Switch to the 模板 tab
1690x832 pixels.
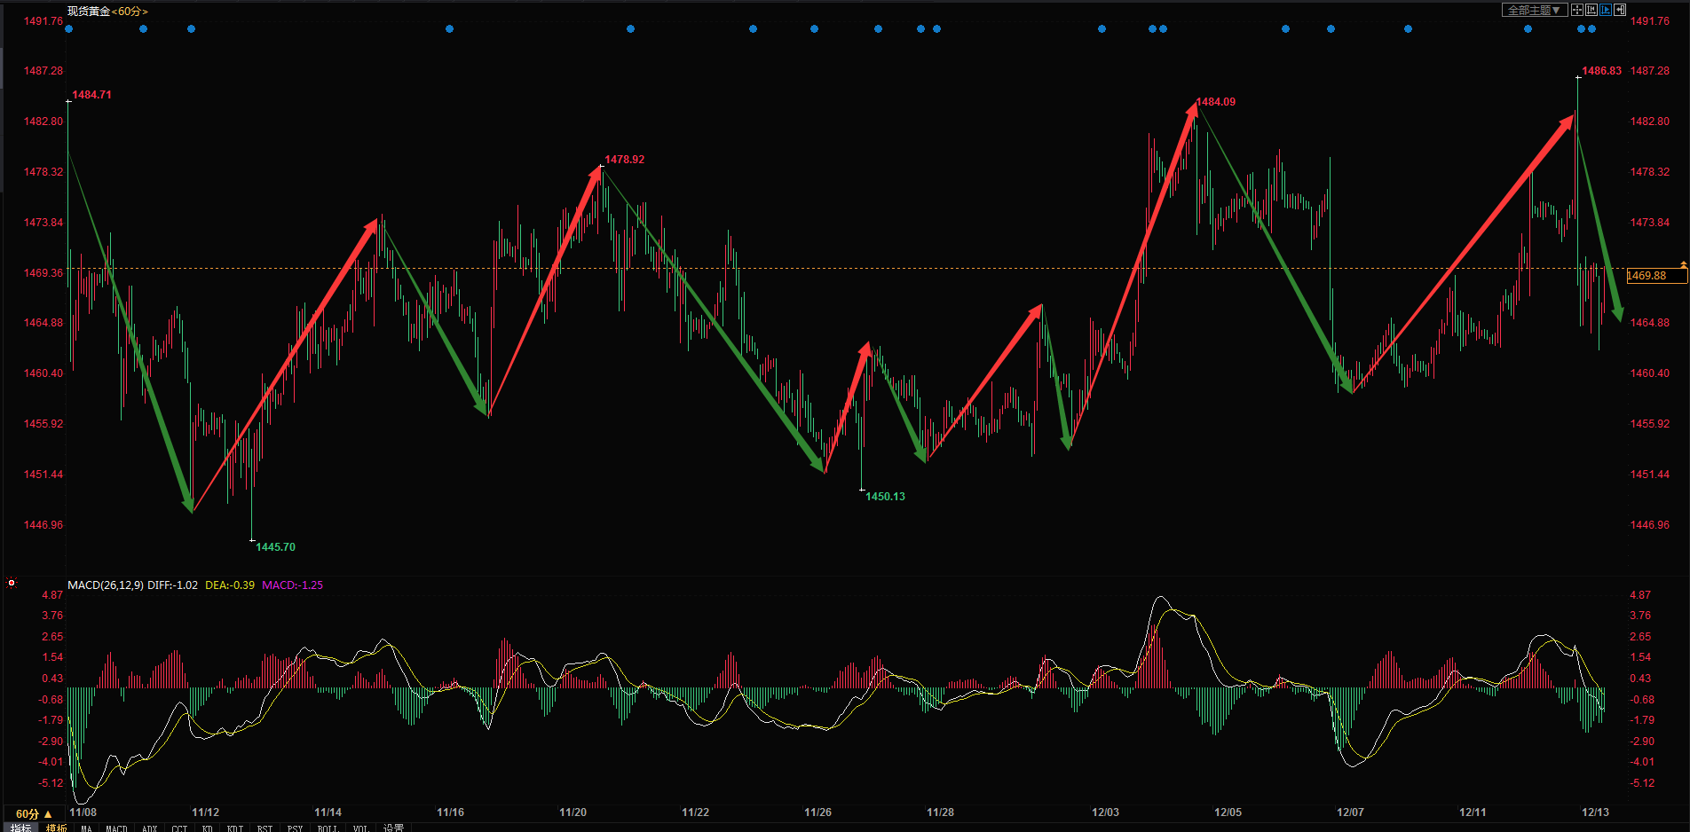click(56, 828)
